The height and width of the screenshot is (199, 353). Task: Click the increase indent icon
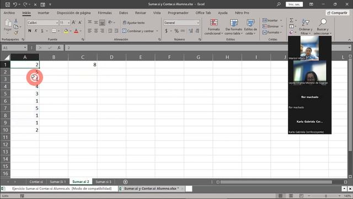116,31
